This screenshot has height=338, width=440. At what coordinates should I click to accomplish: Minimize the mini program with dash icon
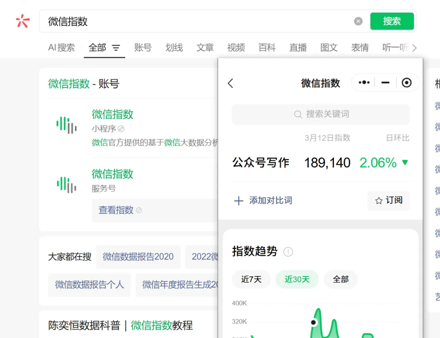point(385,83)
